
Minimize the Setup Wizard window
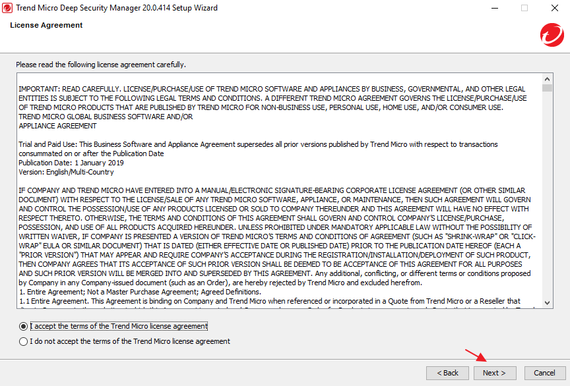tap(494, 8)
